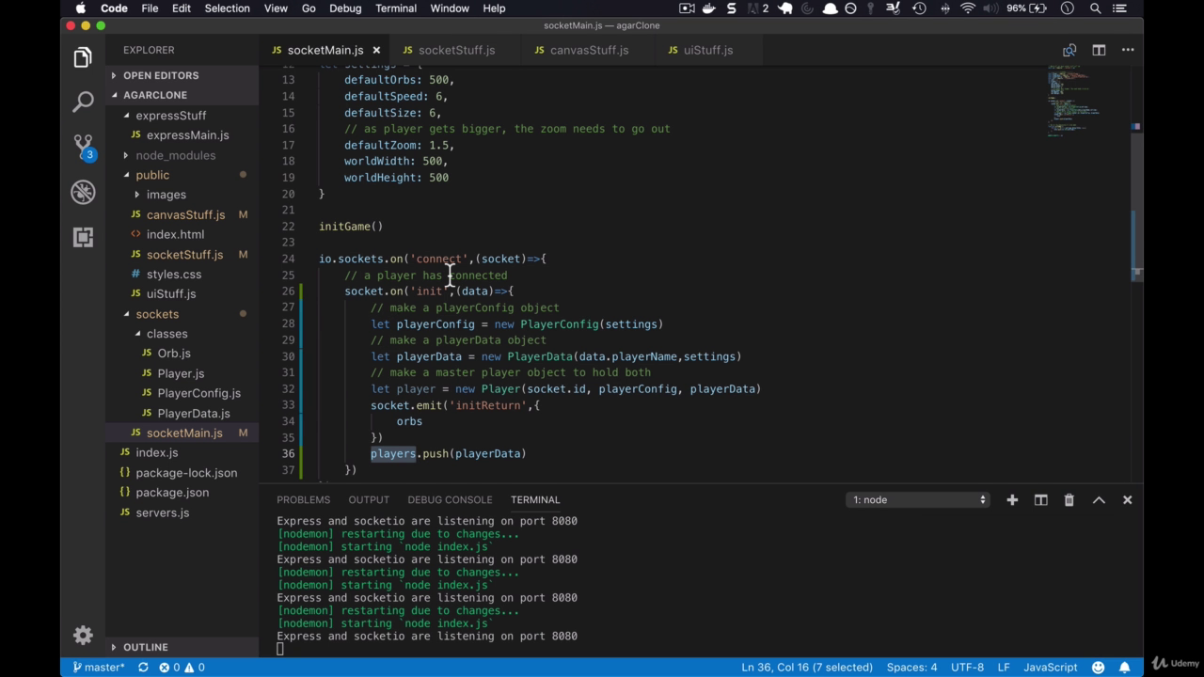Click the terminal input cursor line

tap(279, 649)
